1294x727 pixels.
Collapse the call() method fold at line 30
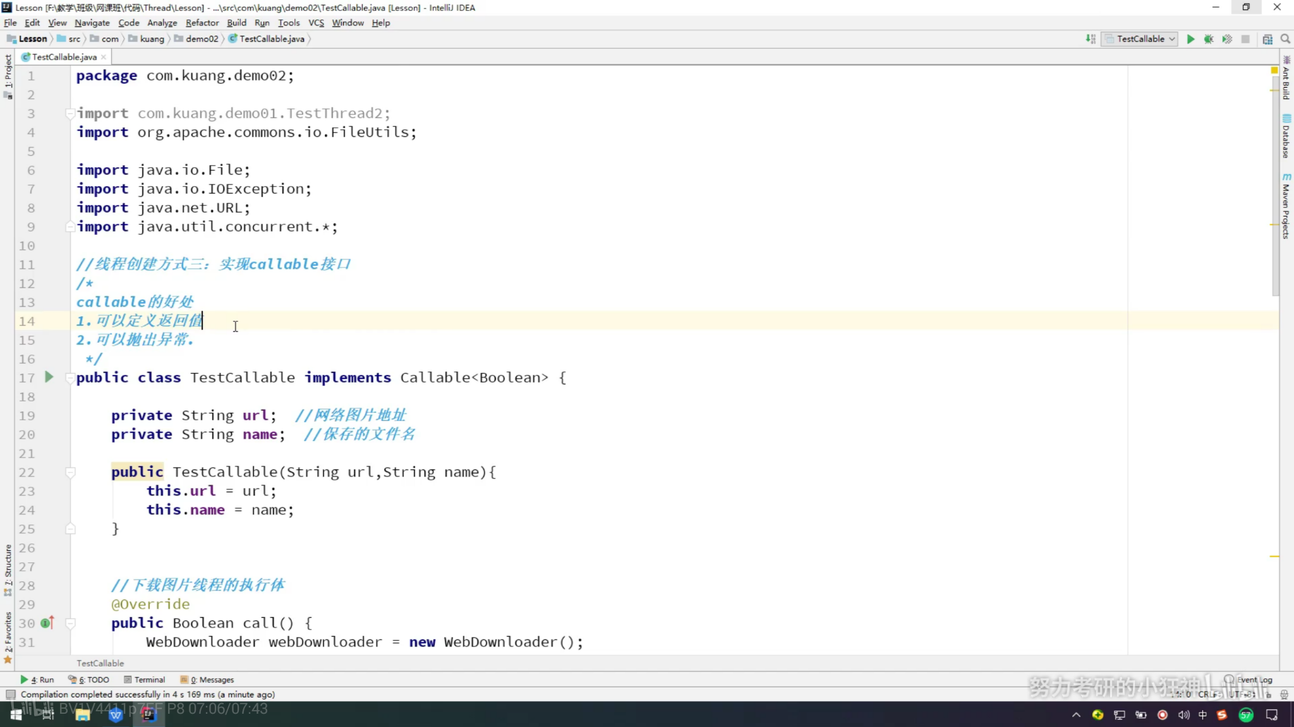click(70, 623)
